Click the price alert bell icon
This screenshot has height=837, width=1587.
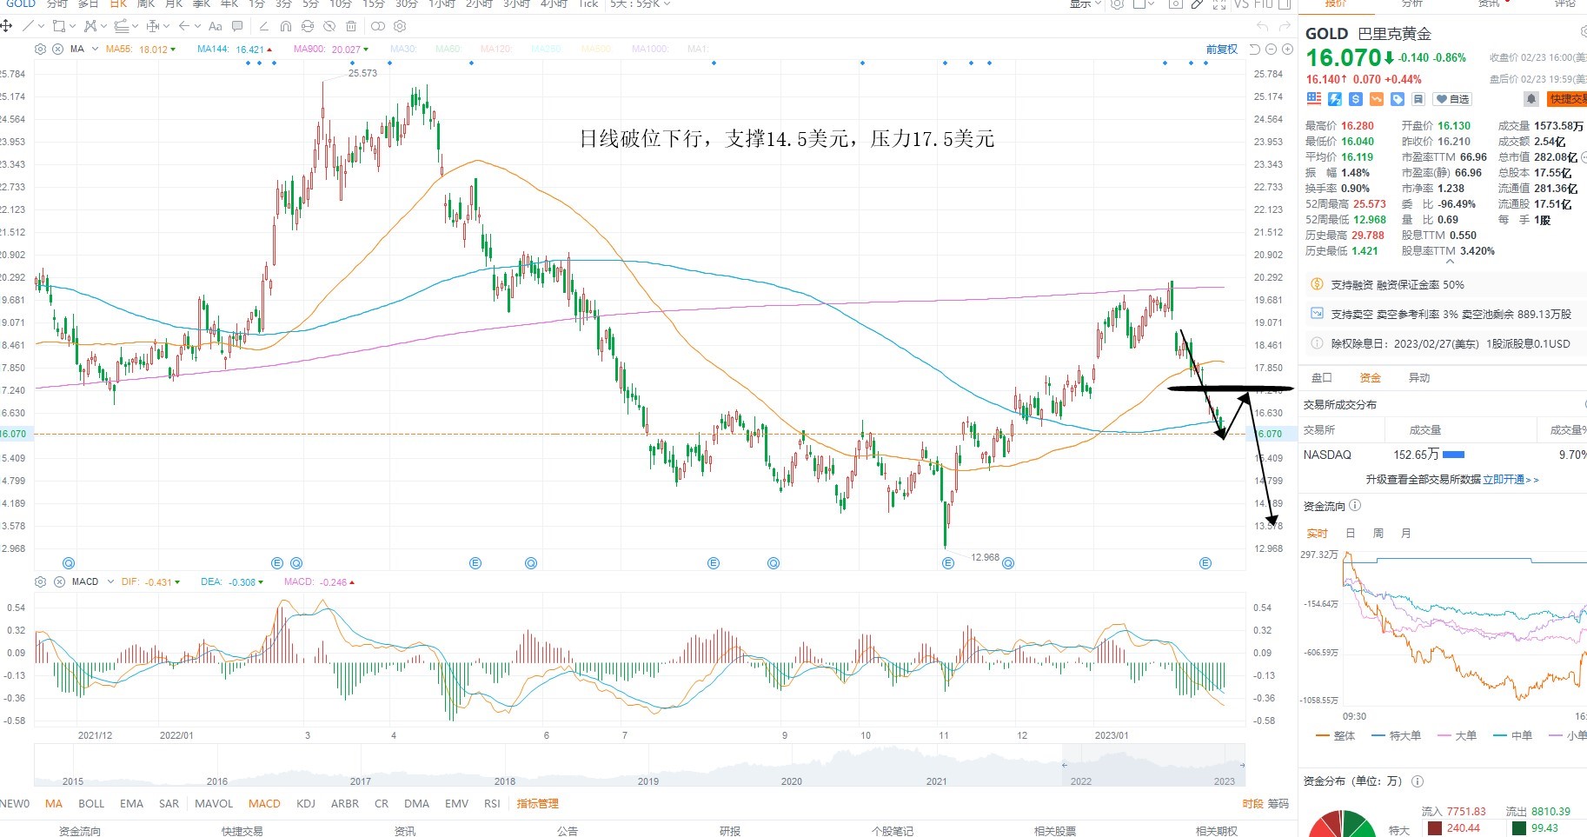pos(1531,99)
